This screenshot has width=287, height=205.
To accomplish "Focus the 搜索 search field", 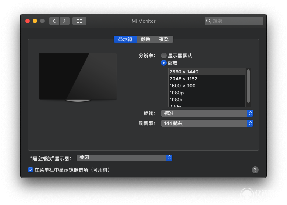I will point(234,21).
